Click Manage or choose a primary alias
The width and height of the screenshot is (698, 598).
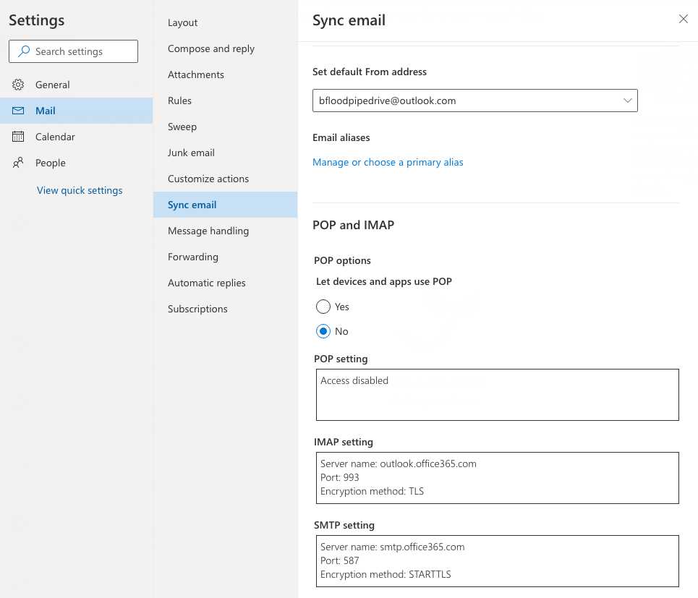(x=388, y=162)
